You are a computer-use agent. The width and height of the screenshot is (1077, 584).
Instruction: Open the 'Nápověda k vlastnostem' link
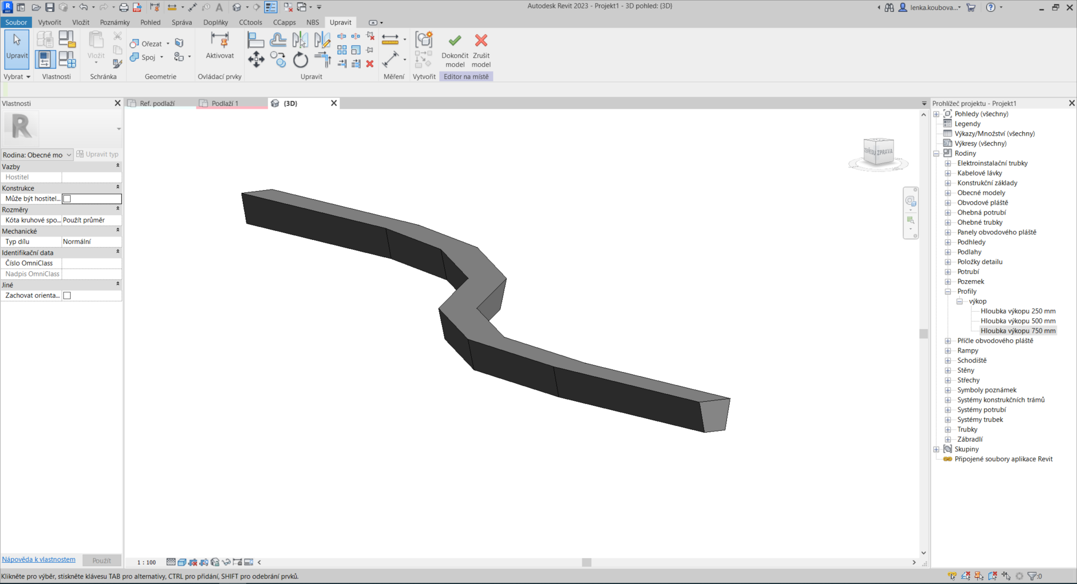pos(39,559)
